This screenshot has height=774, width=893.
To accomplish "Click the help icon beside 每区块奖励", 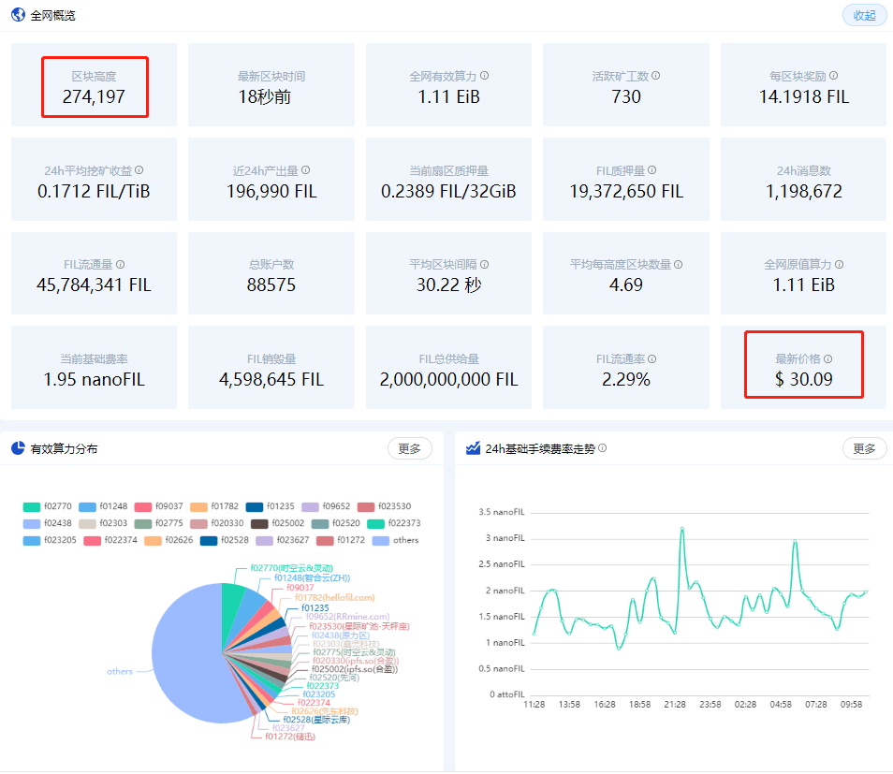I will coord(833,76).
